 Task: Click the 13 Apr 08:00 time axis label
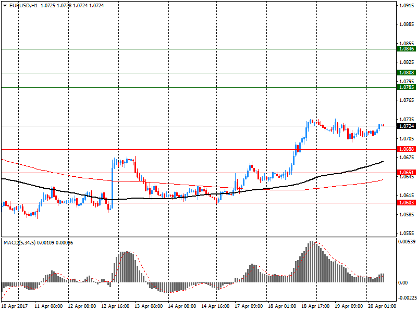tap(149, 306)
